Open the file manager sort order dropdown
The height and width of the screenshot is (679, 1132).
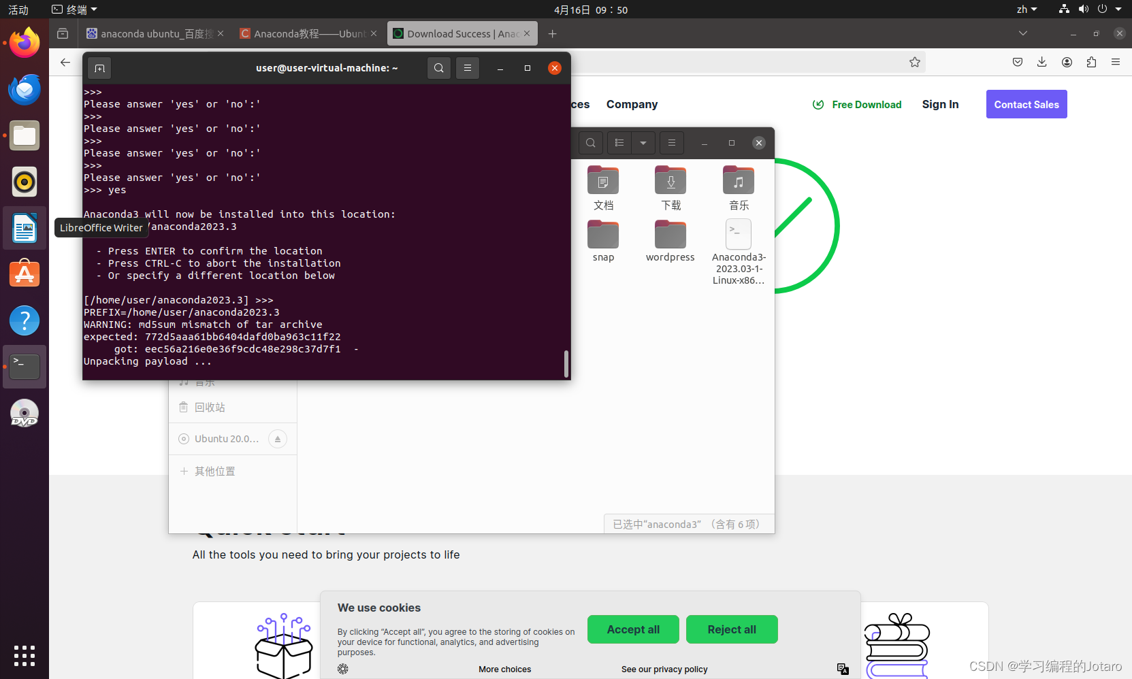tap(643, 143)
